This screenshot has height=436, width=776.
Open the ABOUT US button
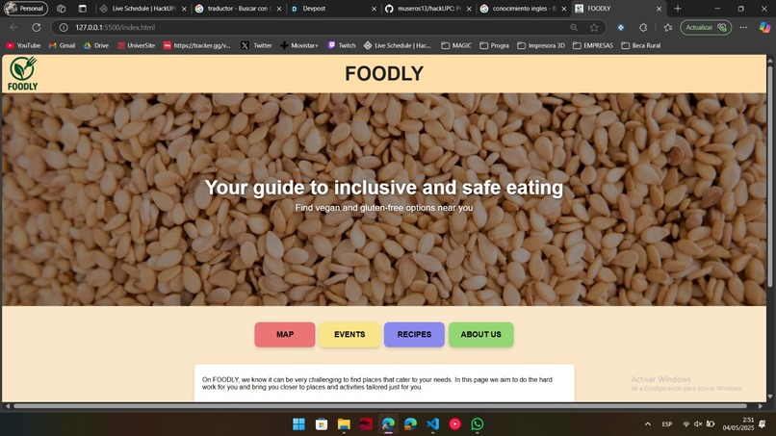point(481,335)
